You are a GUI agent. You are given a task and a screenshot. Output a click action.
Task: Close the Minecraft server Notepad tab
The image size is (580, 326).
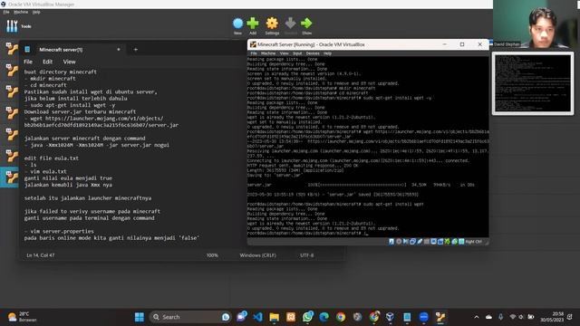click(119, 50)
